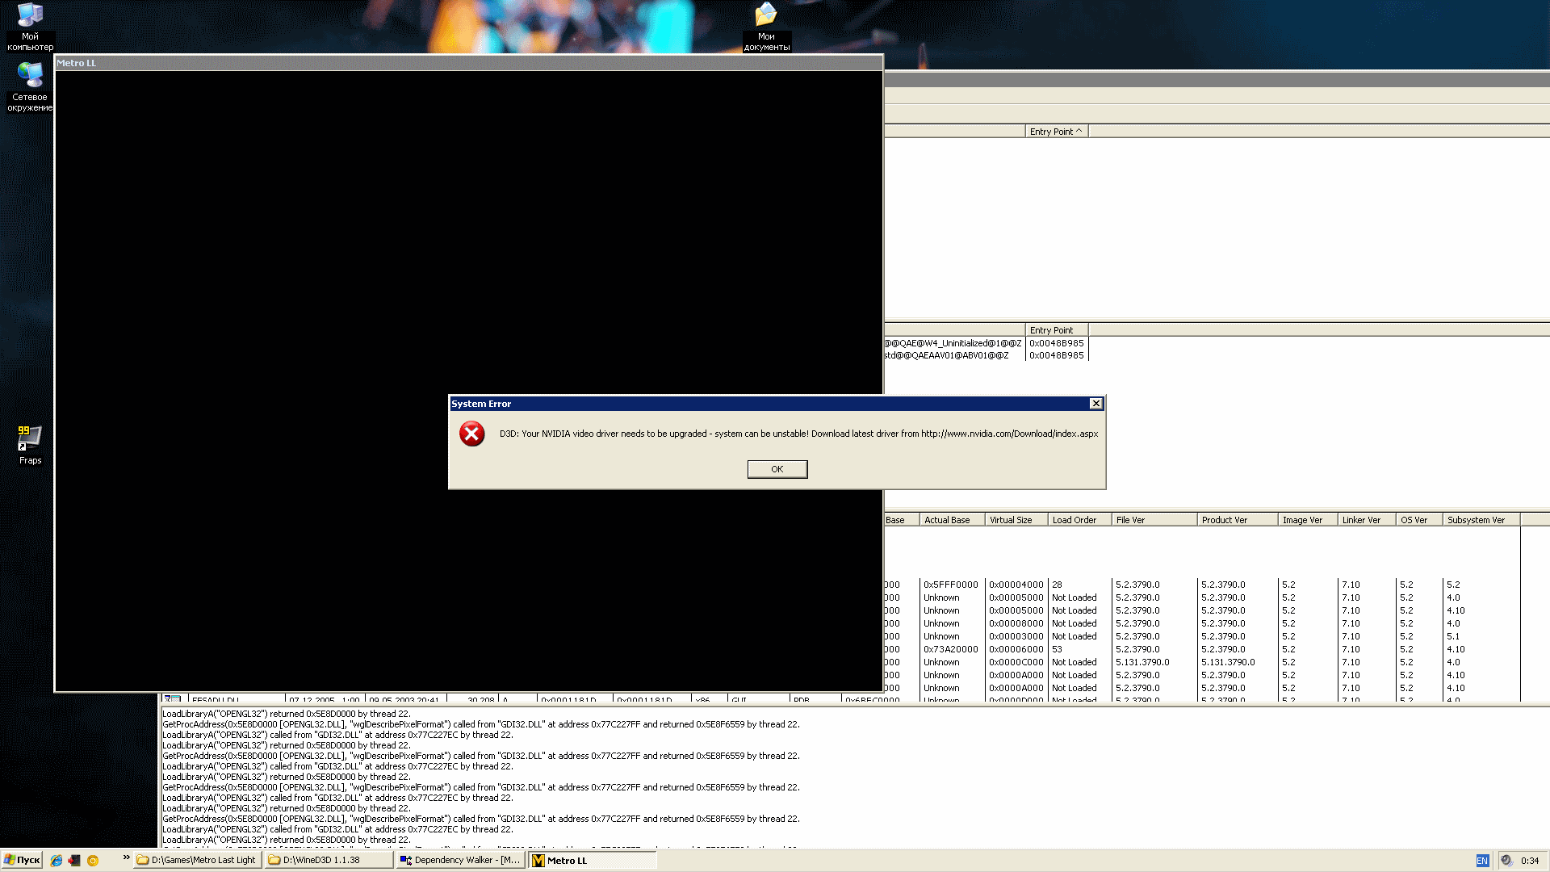Open the Пуск start menu

click(x=22, y=860)
